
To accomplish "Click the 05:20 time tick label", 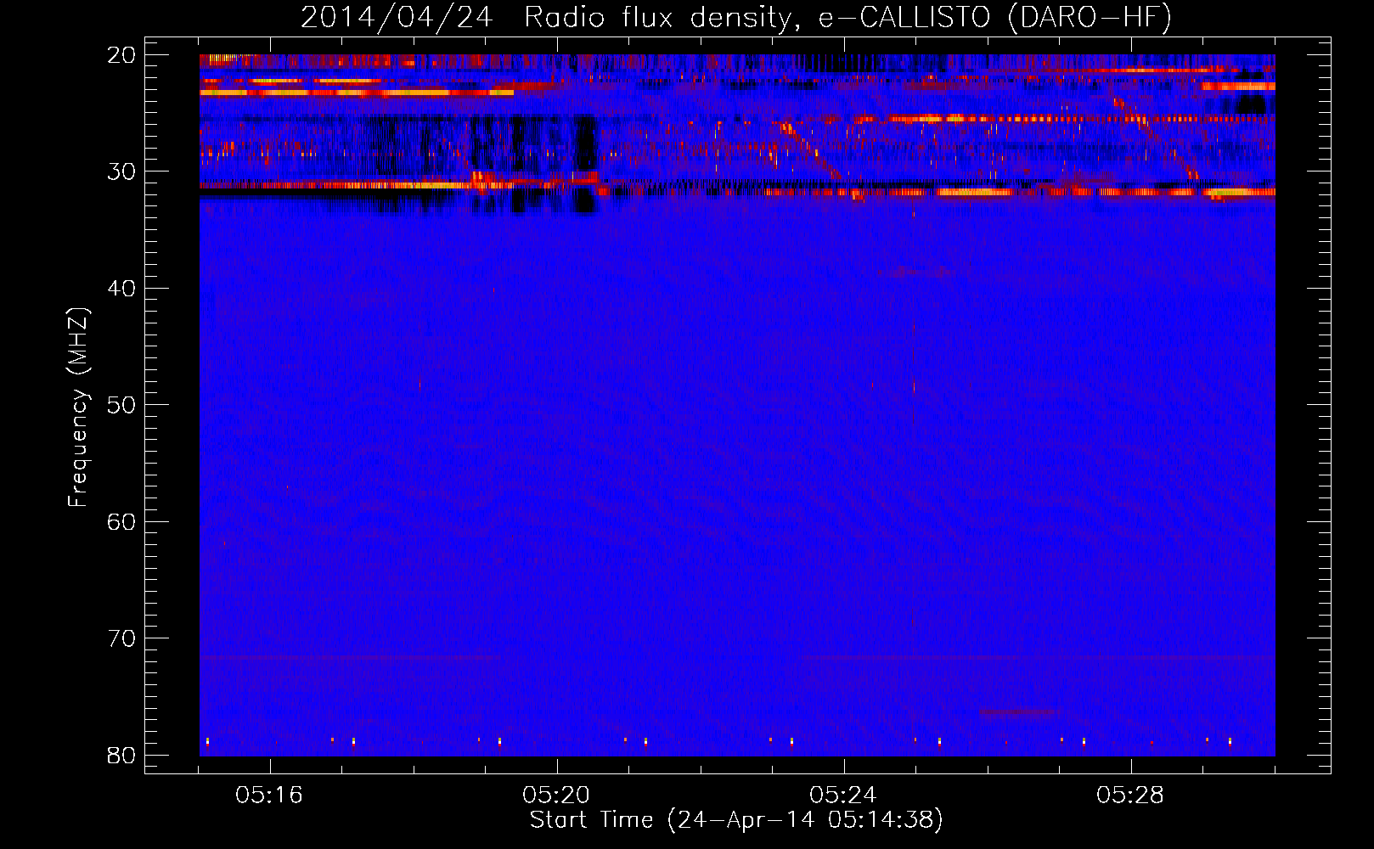I will (556, 796).
